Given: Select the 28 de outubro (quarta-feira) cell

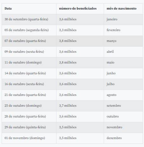Looking at the screenshot, I should (29, 117).
